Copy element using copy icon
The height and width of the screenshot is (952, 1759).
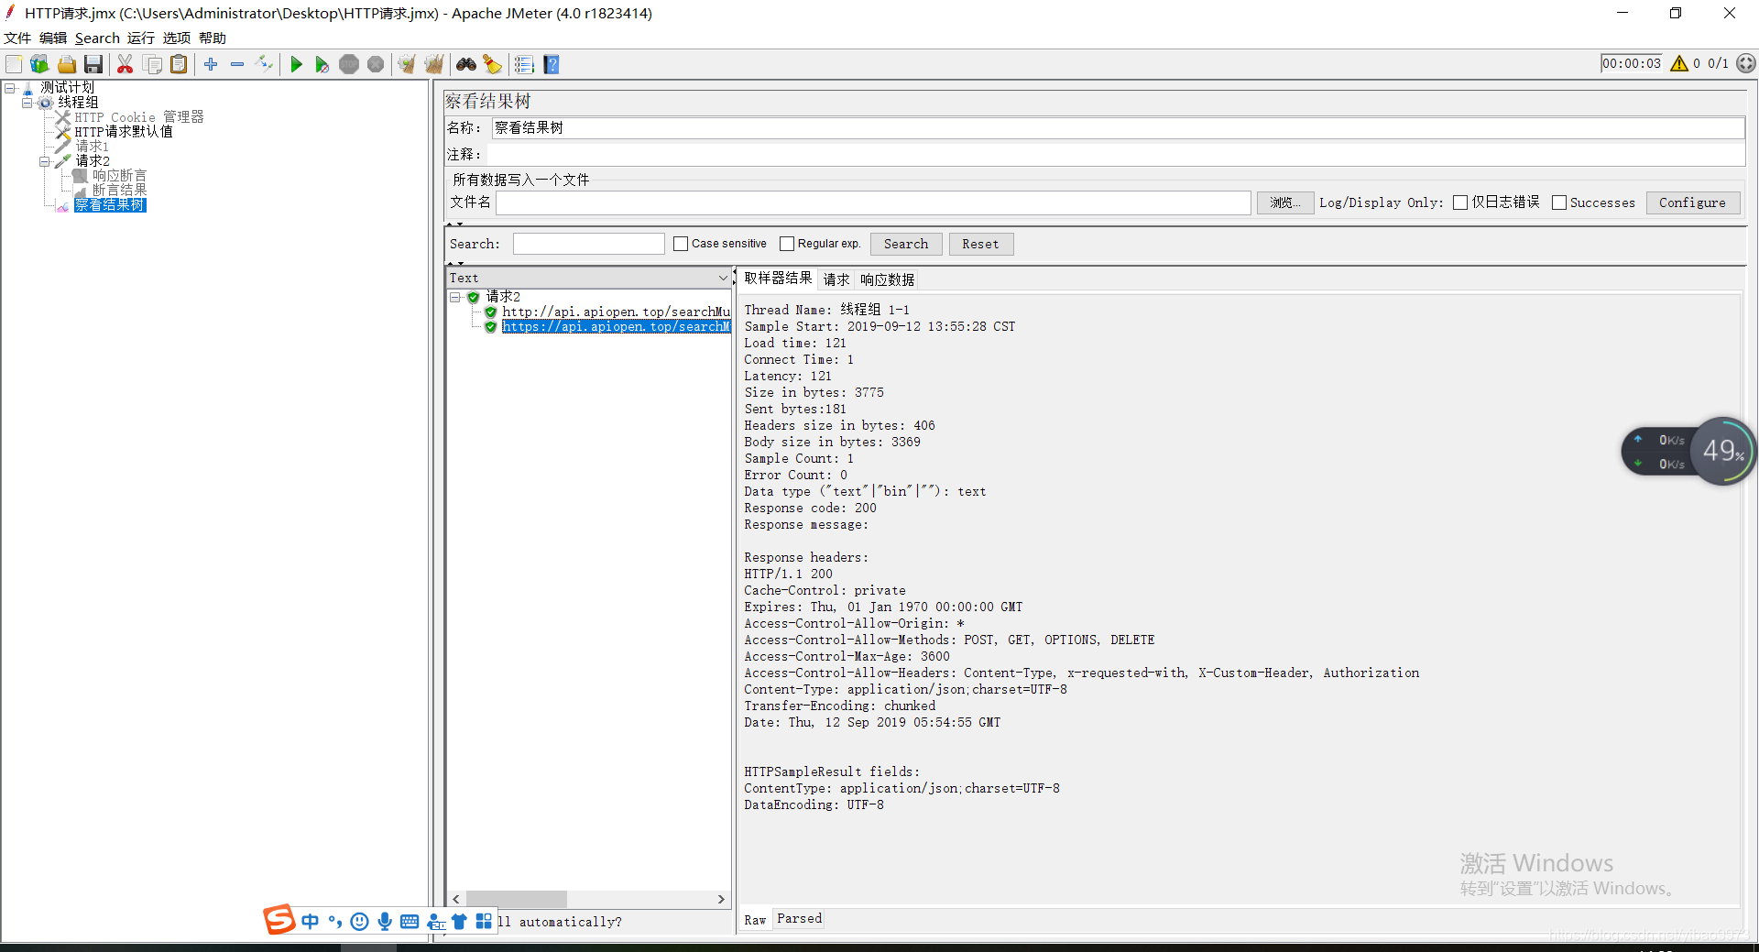pyautogui.click(x=152, y=64)
